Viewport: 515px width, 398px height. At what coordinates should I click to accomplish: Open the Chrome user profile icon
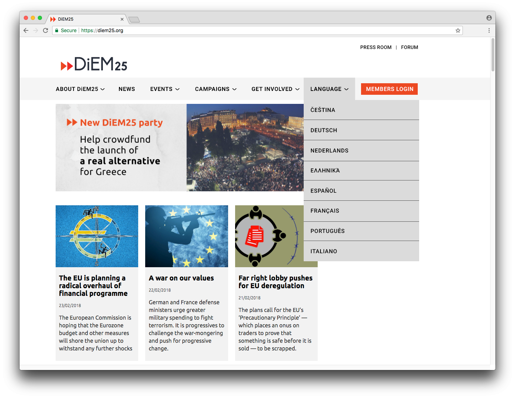pyautogui.click(x=489, y=18)
